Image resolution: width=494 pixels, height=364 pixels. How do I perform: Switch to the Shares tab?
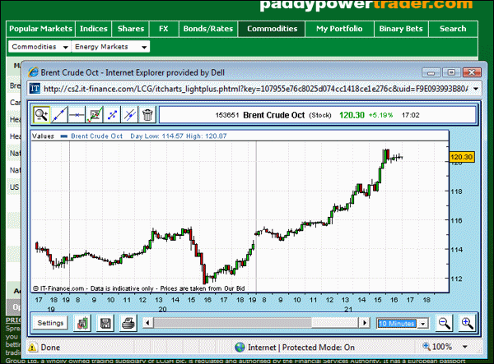131,29
